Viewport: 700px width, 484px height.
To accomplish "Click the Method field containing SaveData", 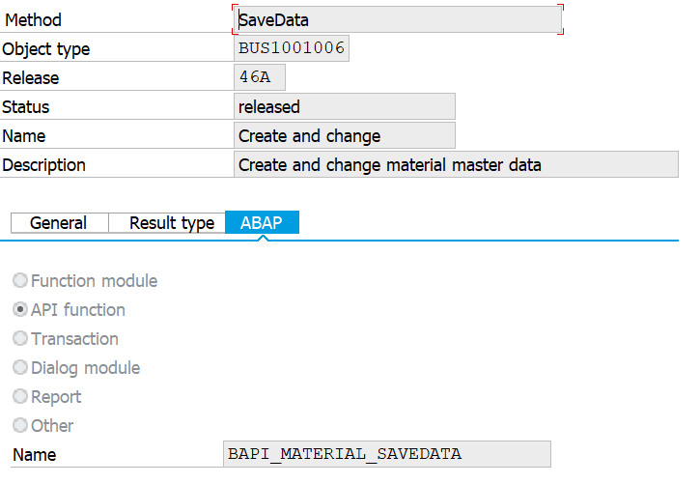I will point(398,19).
